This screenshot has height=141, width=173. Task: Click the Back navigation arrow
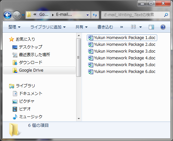coord(7,15)
